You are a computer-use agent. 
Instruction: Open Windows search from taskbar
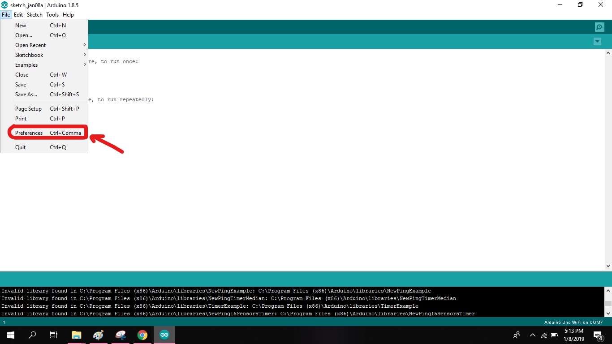click(x=32, y=335)
